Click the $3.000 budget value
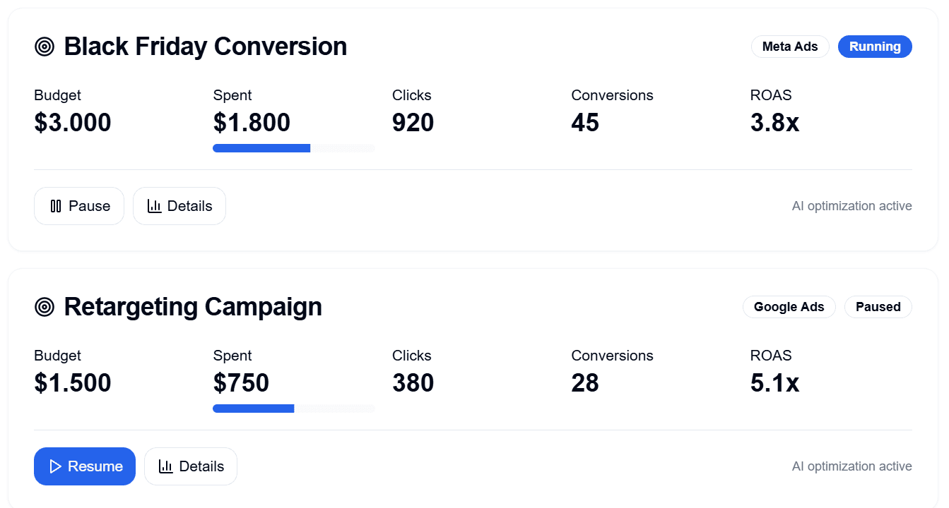Viewport: 949px width, 508px height. (73, 123)
